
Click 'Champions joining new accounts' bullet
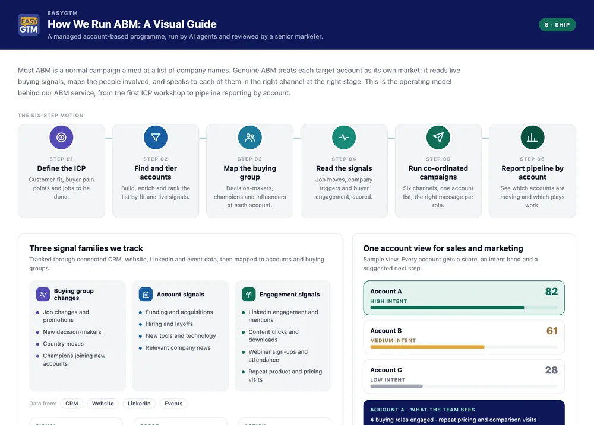coord(74,360)
